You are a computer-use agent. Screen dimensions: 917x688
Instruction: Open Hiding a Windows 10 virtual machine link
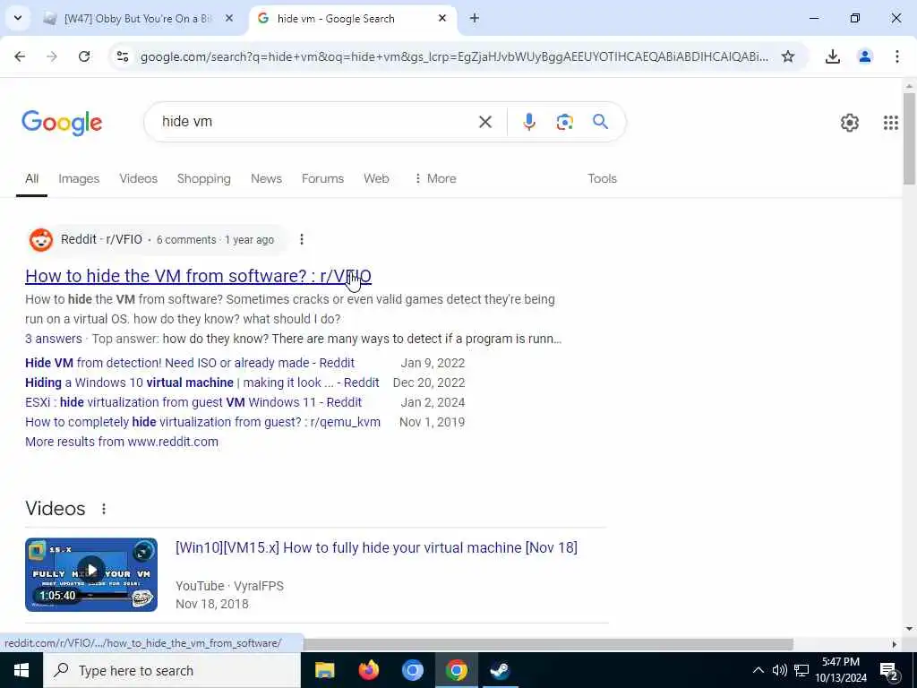(201, 383)
